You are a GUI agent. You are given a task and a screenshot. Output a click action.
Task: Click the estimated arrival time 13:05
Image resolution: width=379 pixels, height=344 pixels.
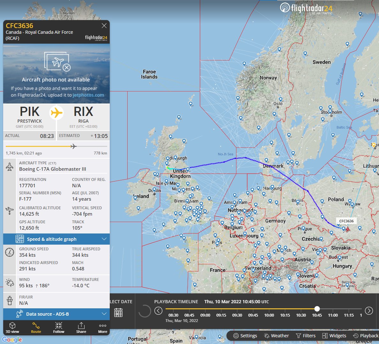101,136
